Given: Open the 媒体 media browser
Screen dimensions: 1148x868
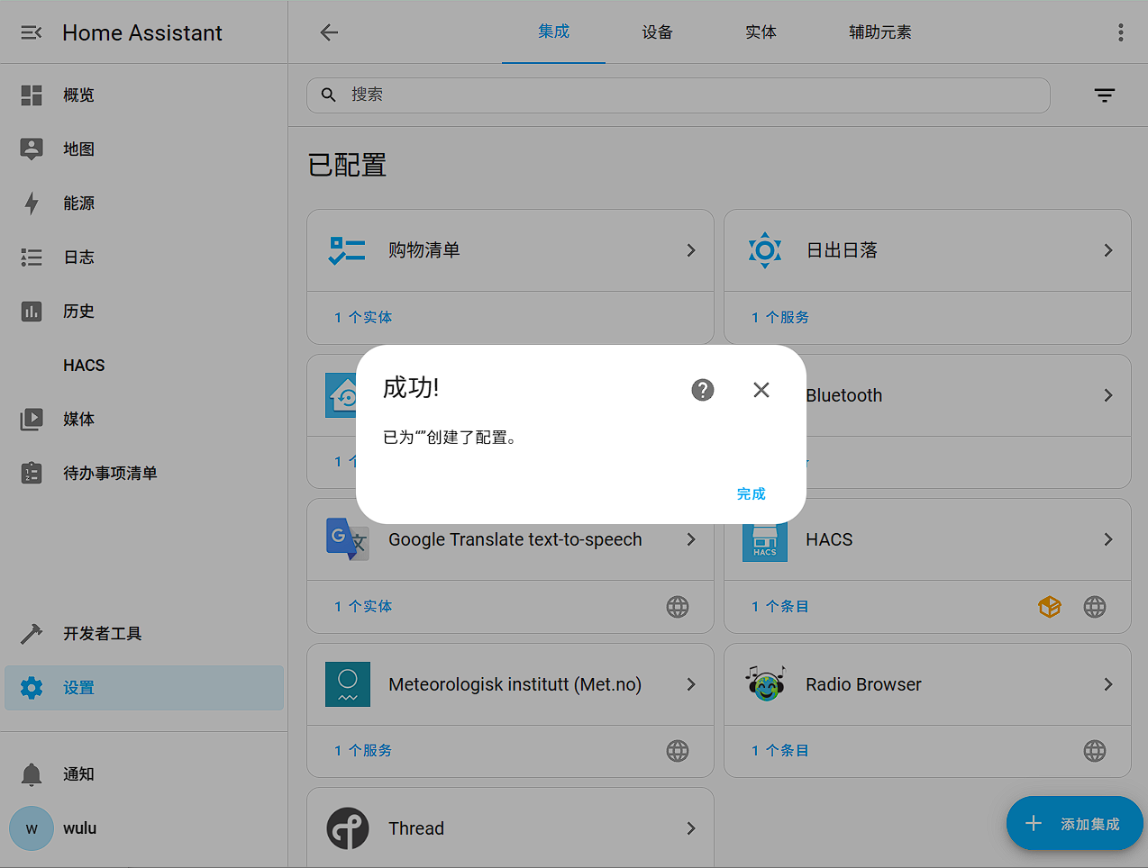Looking at the screenshot, I should tap(144, 419).
